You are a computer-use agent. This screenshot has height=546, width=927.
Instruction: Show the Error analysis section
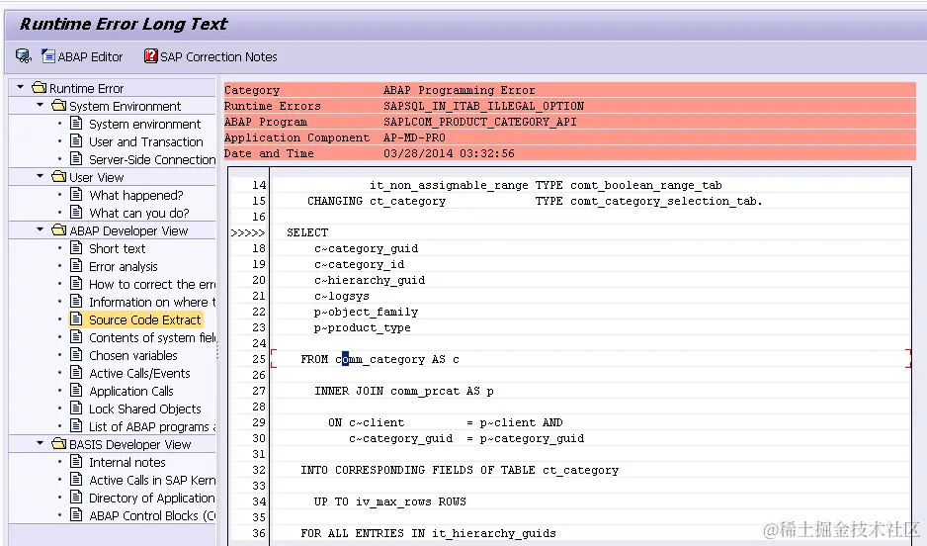click(123, 267)
